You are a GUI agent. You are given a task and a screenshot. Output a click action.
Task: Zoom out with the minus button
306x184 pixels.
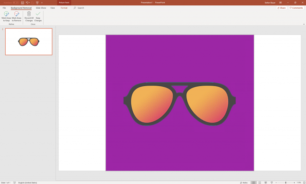(x=276, y=183)
